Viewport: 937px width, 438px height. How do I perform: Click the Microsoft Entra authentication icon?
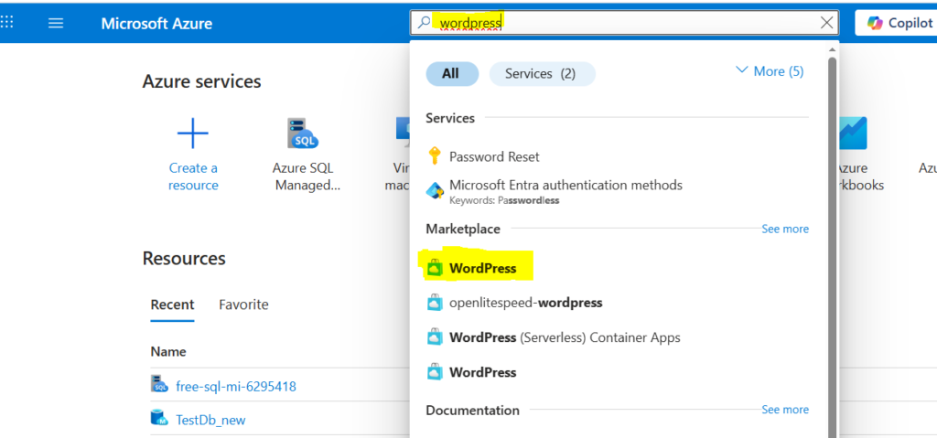[x=435, y=190]
